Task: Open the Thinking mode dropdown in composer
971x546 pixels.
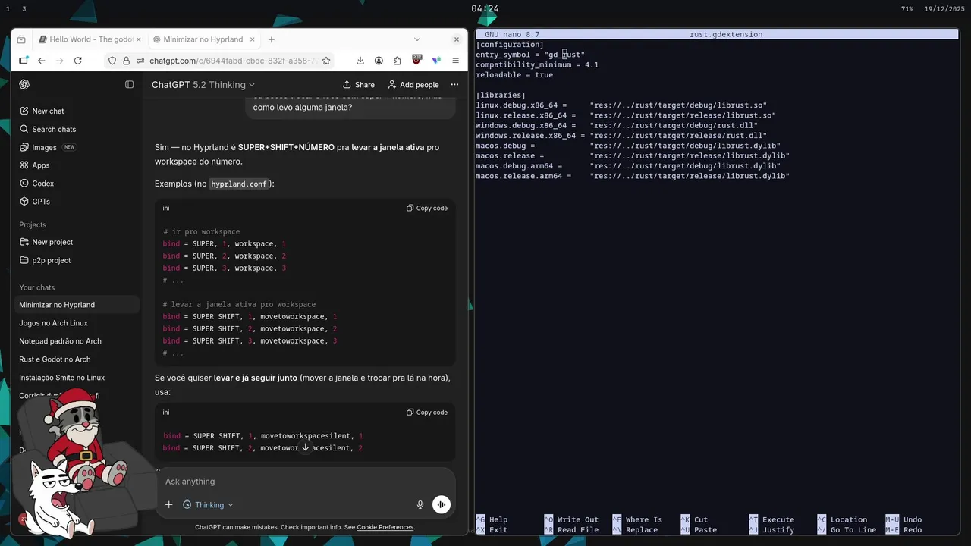Action: coord(208,505)
